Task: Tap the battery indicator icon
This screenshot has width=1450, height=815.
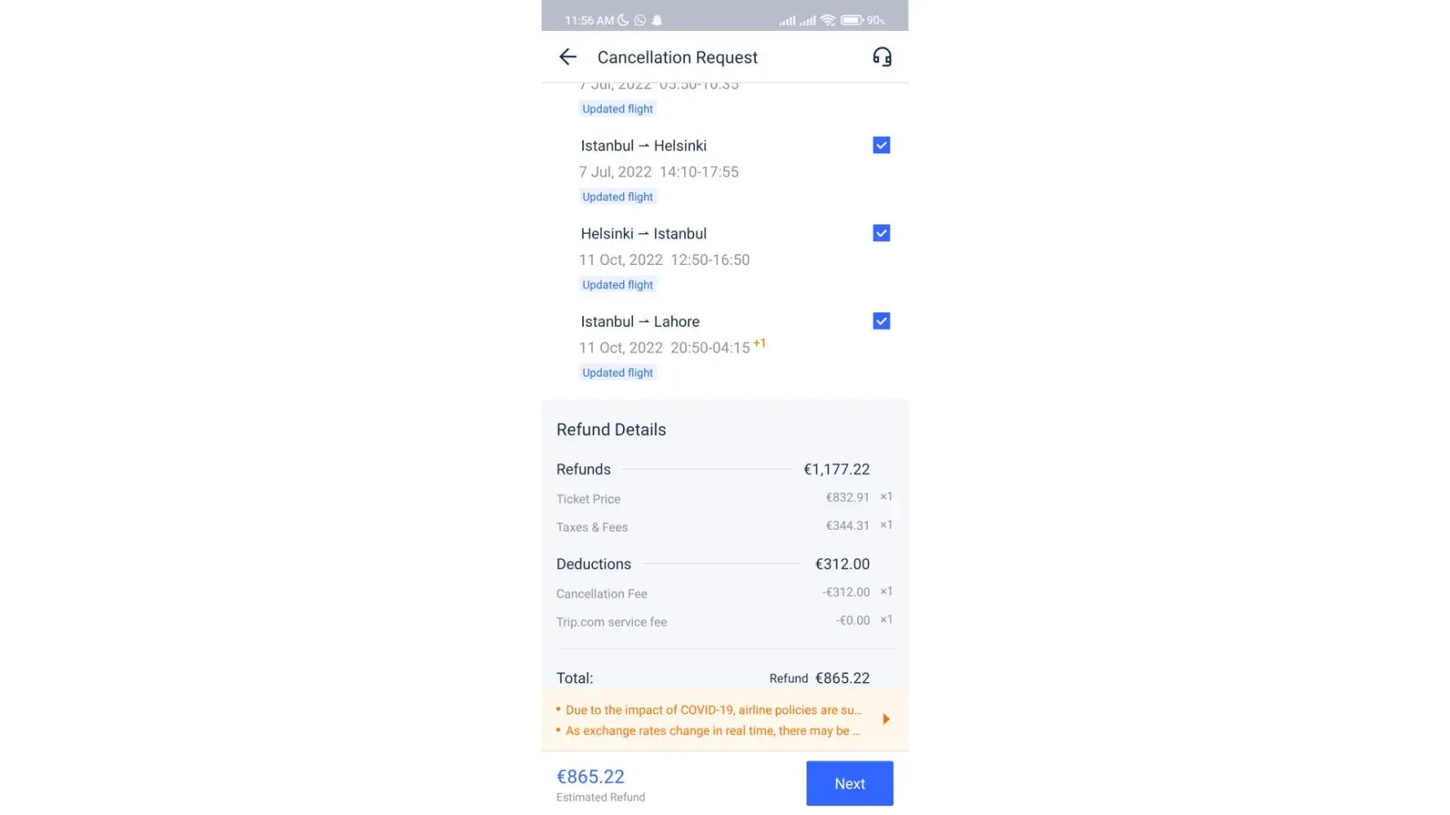Action: click(852, 20)
